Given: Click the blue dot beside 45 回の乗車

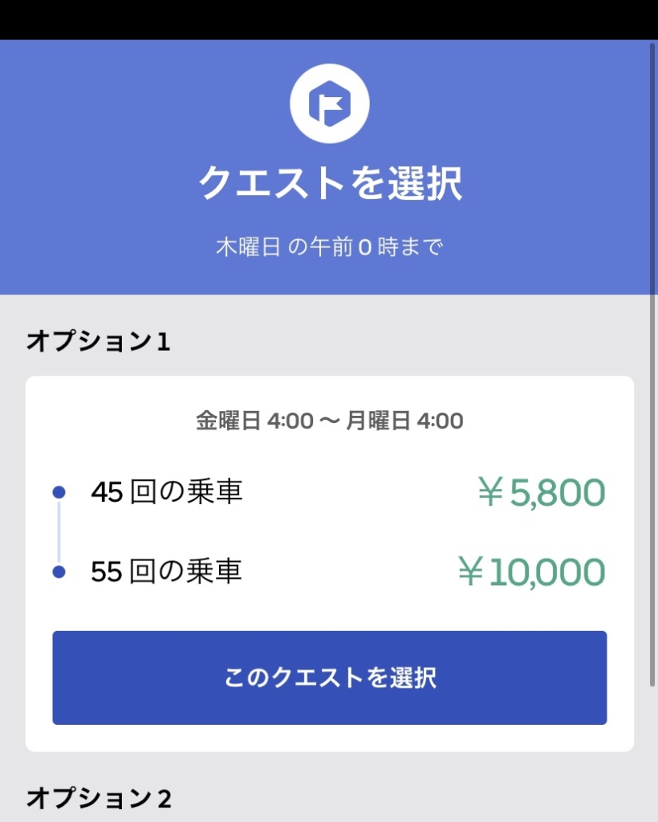Looking at the screenshot, I should 59,492.
